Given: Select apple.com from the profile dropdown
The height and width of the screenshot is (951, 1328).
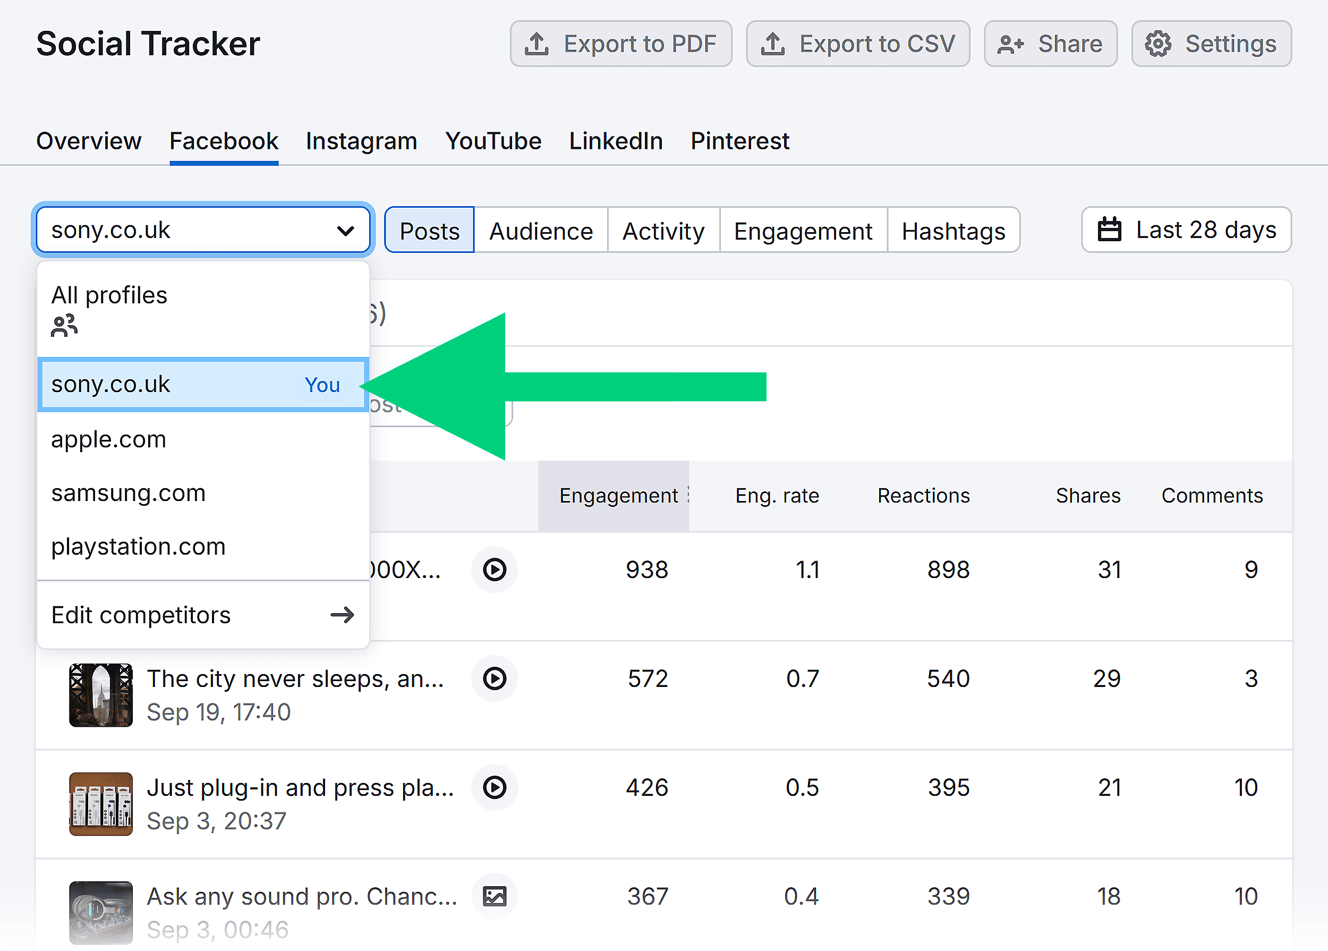Looking at the screenshot, I should point(109,439).
